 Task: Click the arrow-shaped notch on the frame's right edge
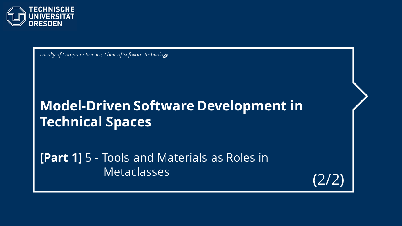click(x=361, y=96)
